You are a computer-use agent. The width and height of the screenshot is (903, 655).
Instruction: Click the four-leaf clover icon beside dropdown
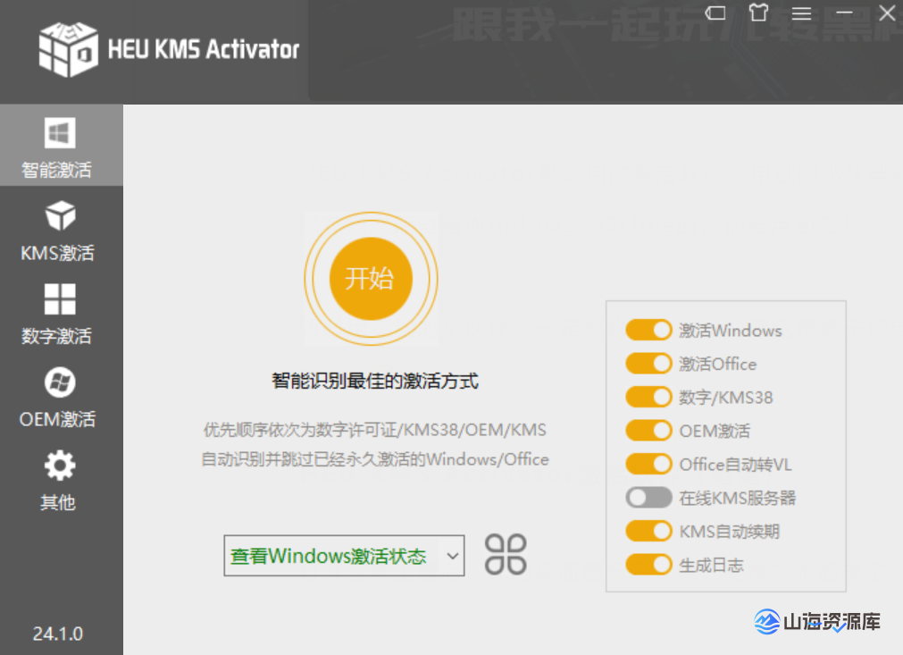click(x=506, y=555)
